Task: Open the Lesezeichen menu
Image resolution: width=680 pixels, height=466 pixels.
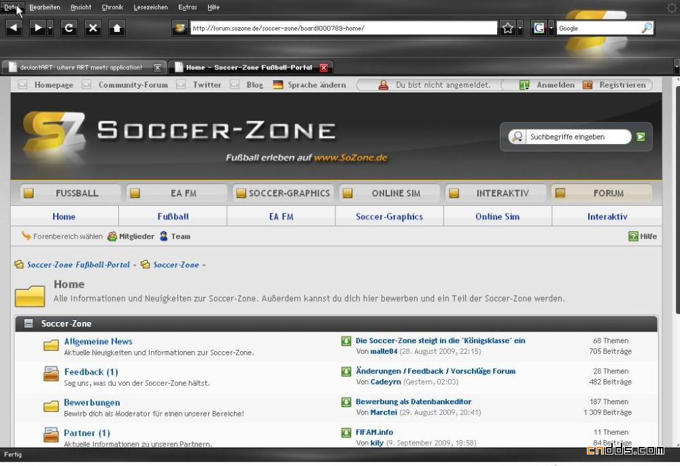Action: [150, 7]
